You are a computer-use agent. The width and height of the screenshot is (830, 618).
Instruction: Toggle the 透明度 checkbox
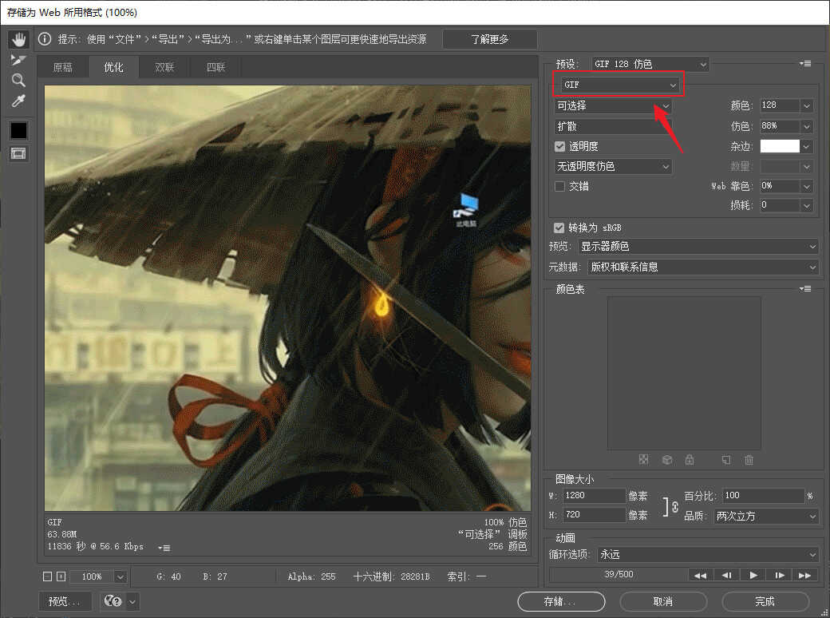[559, 146]
